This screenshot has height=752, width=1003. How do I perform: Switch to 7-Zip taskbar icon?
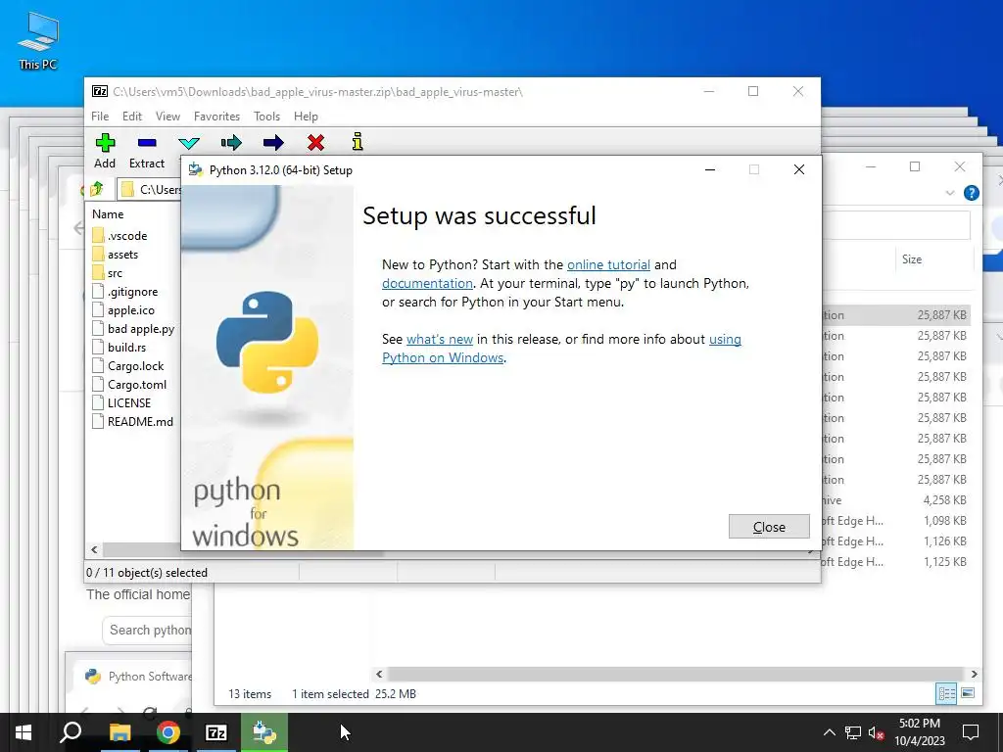tap(216, 732)
